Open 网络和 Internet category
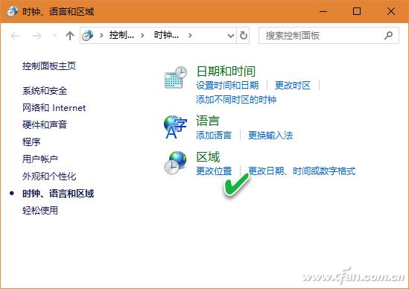The height and width of the screenshot is (289, 409). coord(54,108)
